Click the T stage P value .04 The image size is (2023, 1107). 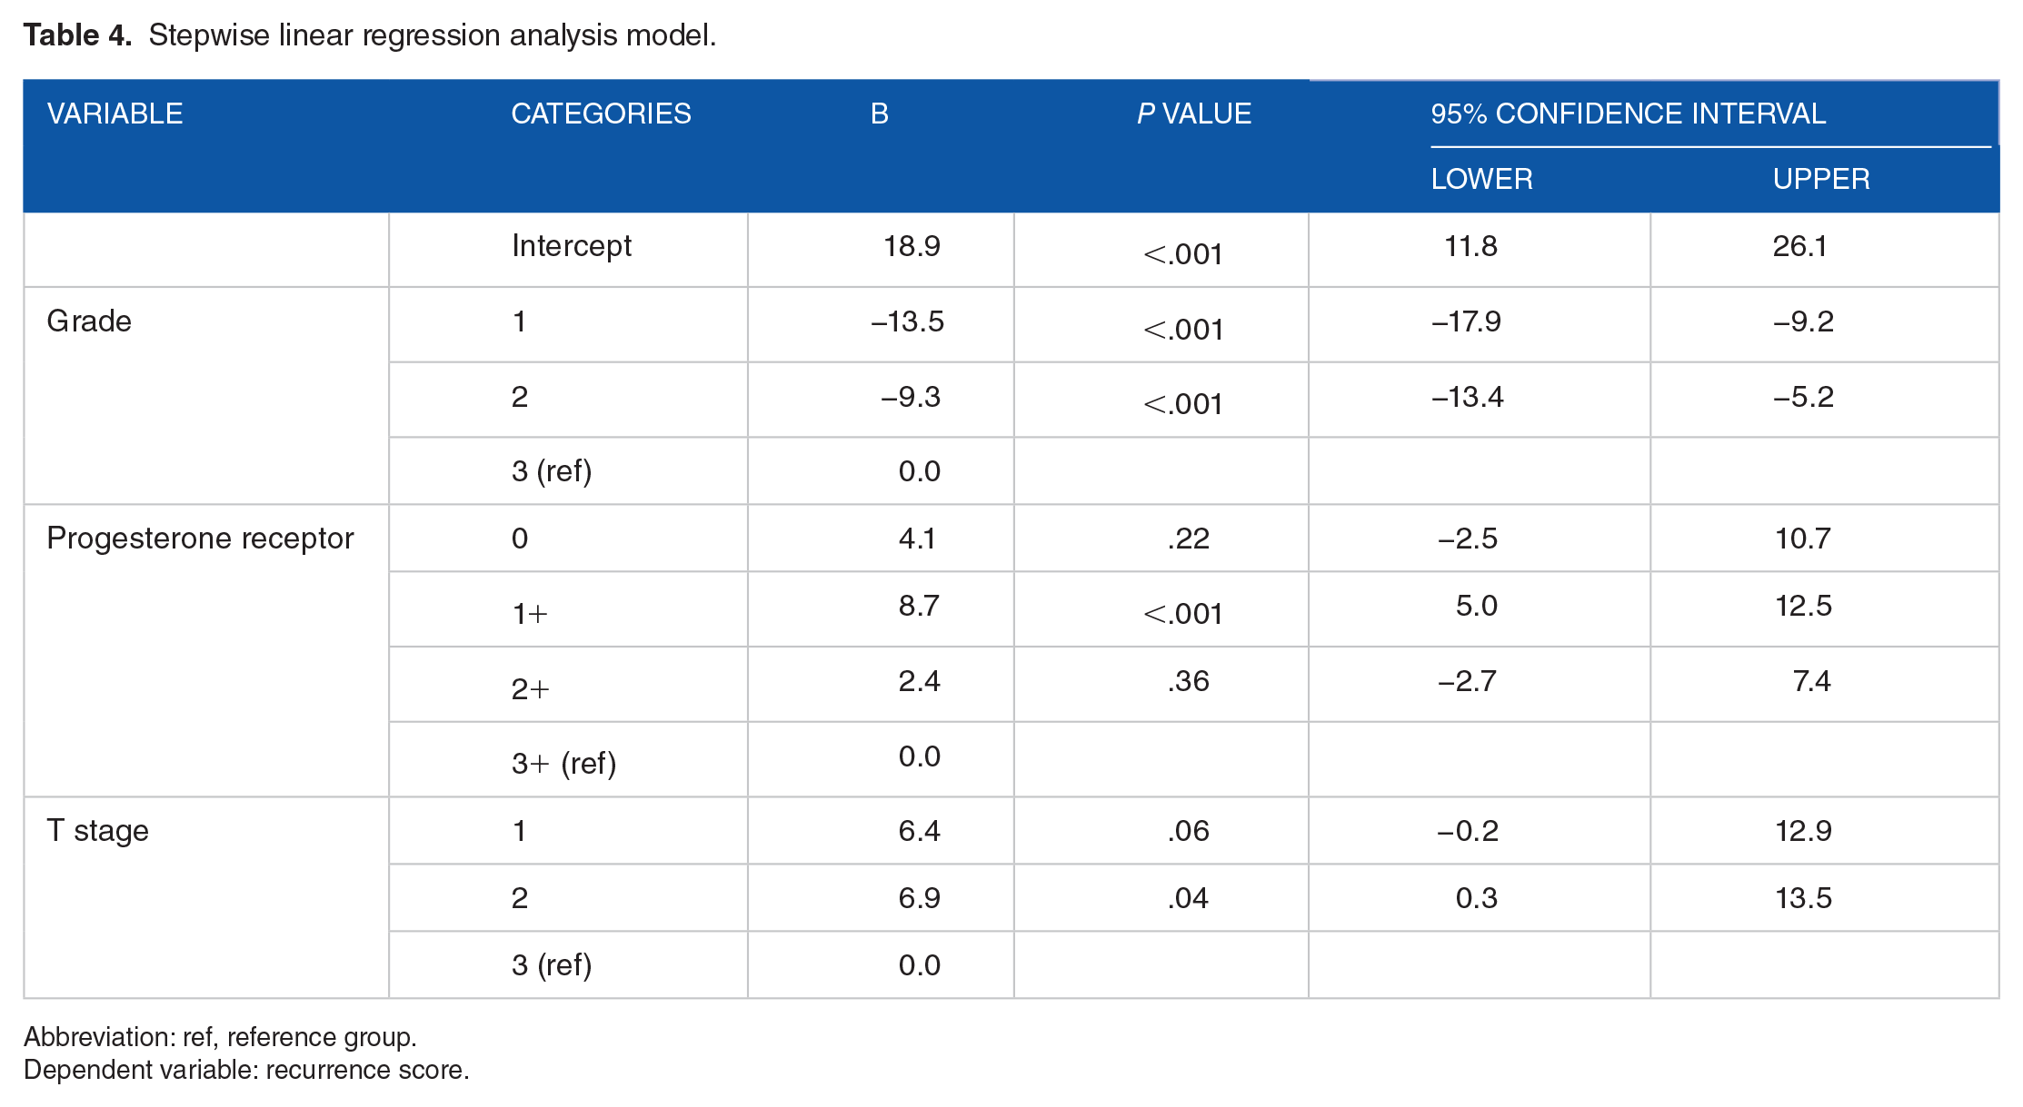pyautogui.click(x=1188, y=898)
